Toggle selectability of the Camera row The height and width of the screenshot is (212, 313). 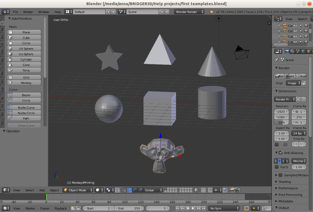tap(301, 26)
